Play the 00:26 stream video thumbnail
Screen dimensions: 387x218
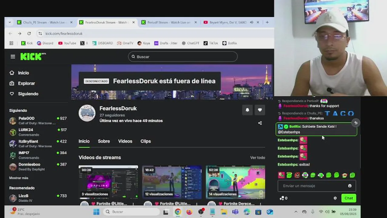point(108,182)
